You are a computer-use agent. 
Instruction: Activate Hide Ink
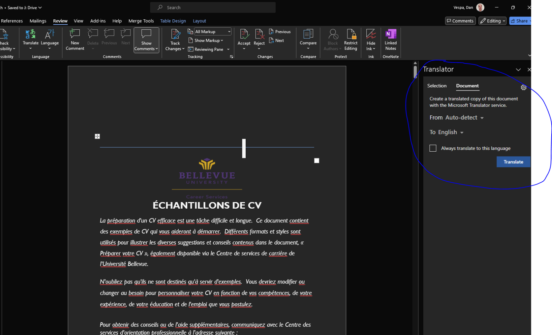pyautogui.click(x=371, y=39)
